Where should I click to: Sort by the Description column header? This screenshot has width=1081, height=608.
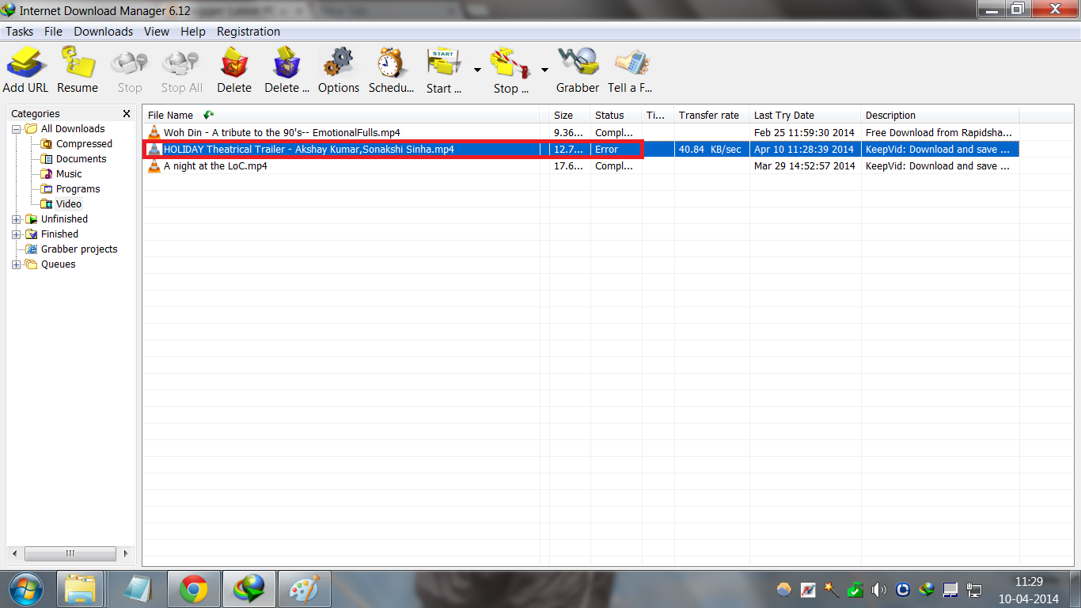[940, 115]
